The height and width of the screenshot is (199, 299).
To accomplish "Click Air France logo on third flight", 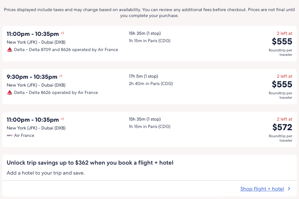I will point(10,135).
